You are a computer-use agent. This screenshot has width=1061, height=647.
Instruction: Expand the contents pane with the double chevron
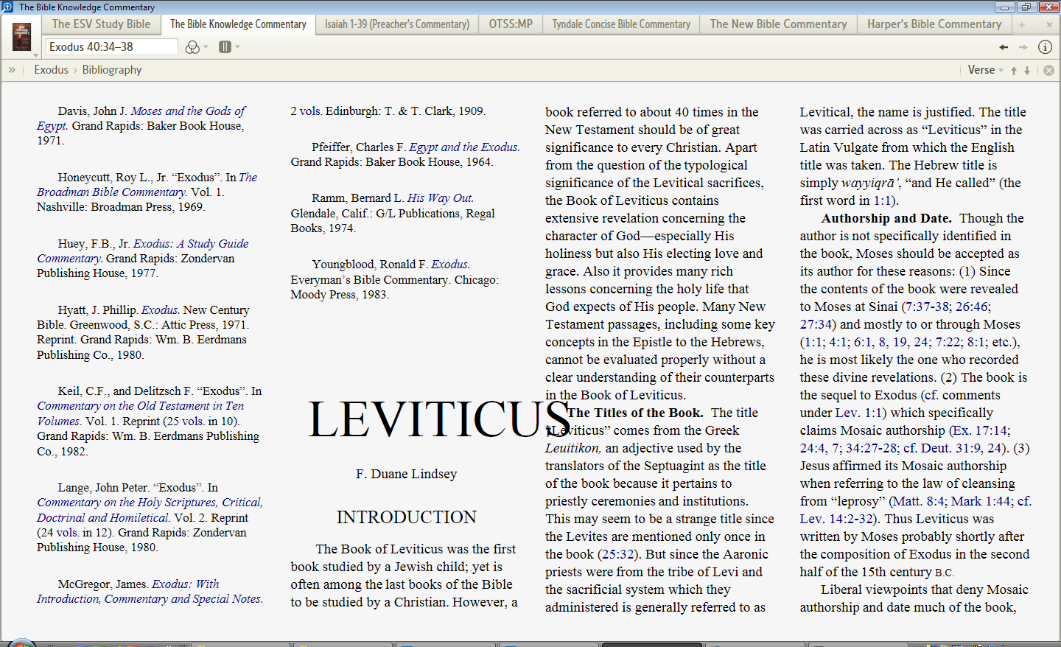tap(12, 70)
